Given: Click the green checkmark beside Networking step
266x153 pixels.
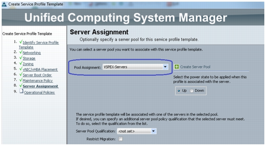Looking at the screenshot, I should point(21,52).
